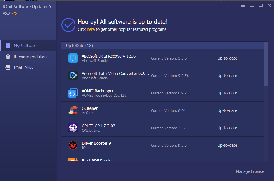Collapse the UpToDate (18) list header
Screen dimensions: 274x181
tap(163, 46)
